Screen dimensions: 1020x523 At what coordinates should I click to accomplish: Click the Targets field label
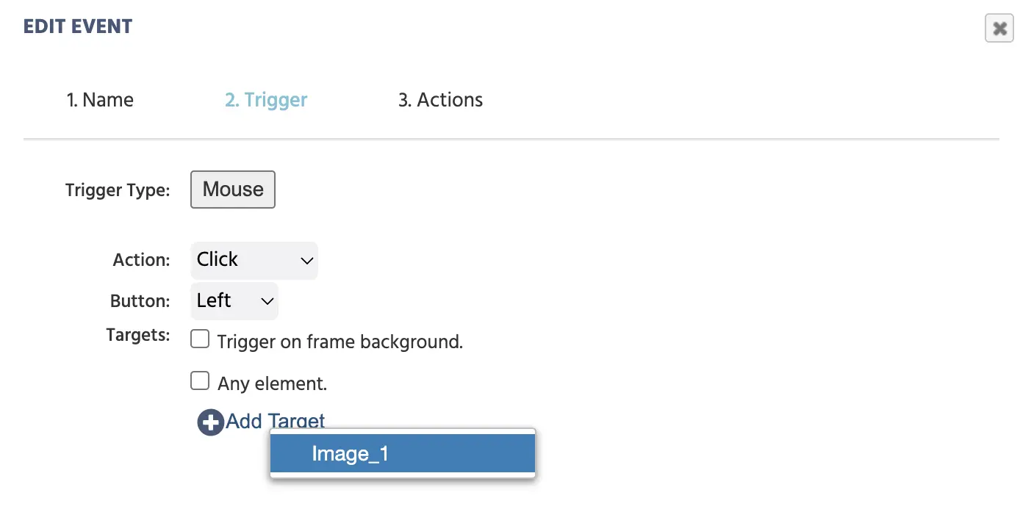pyautogui.click(x=138, y=335)
